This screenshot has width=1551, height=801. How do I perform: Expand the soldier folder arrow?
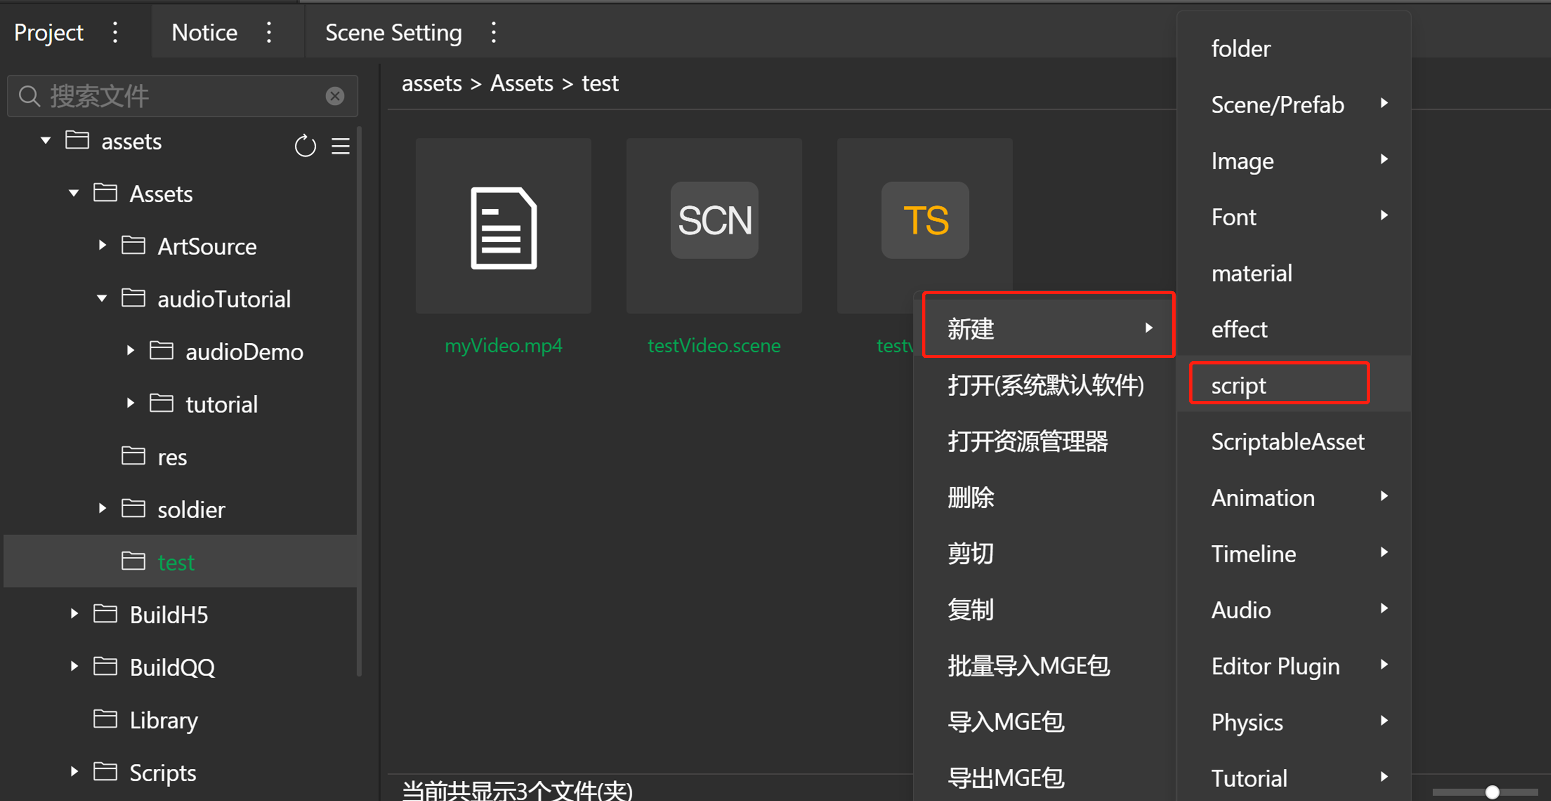click(x=103, y=509)
